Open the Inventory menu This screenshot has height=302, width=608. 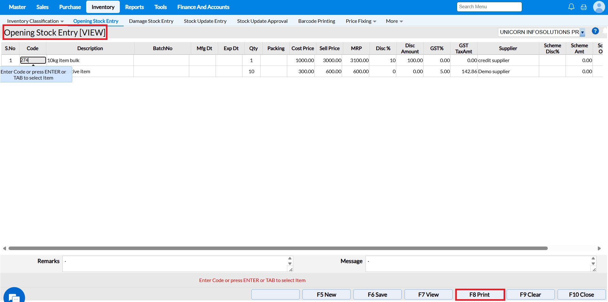tap(103, 7)
